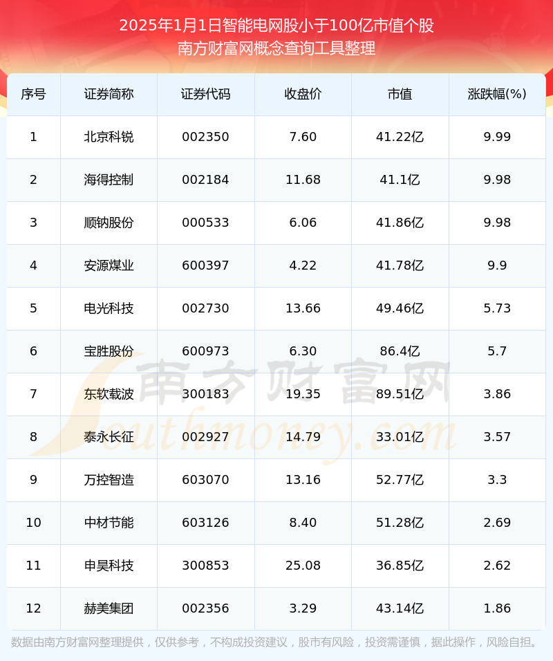This screenshot has height=661, width=553.
Task: Click the bottom disclaimer text line
Action: tap(276, 642)
